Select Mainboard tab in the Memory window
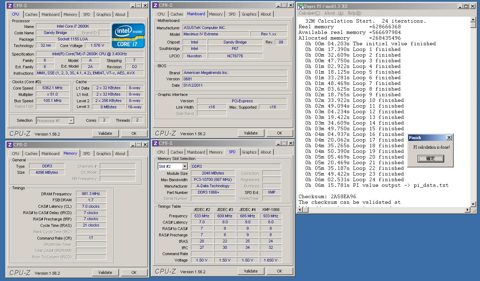 50,154
